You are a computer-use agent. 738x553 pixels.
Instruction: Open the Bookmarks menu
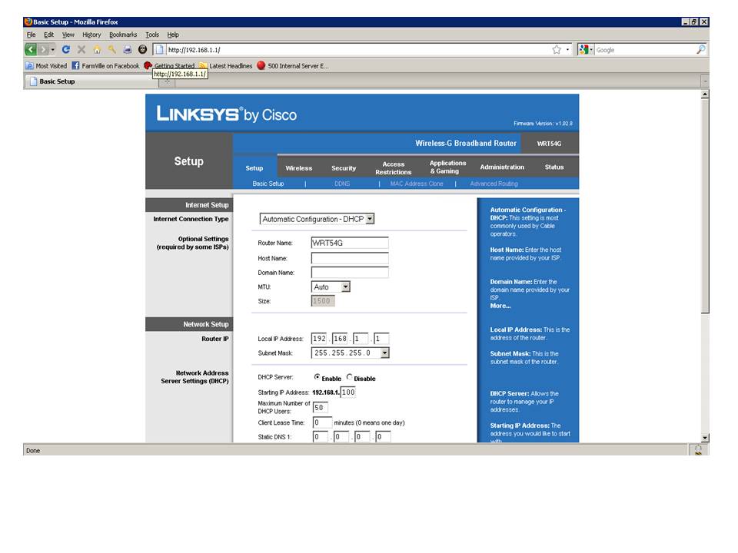click(123, 35)
